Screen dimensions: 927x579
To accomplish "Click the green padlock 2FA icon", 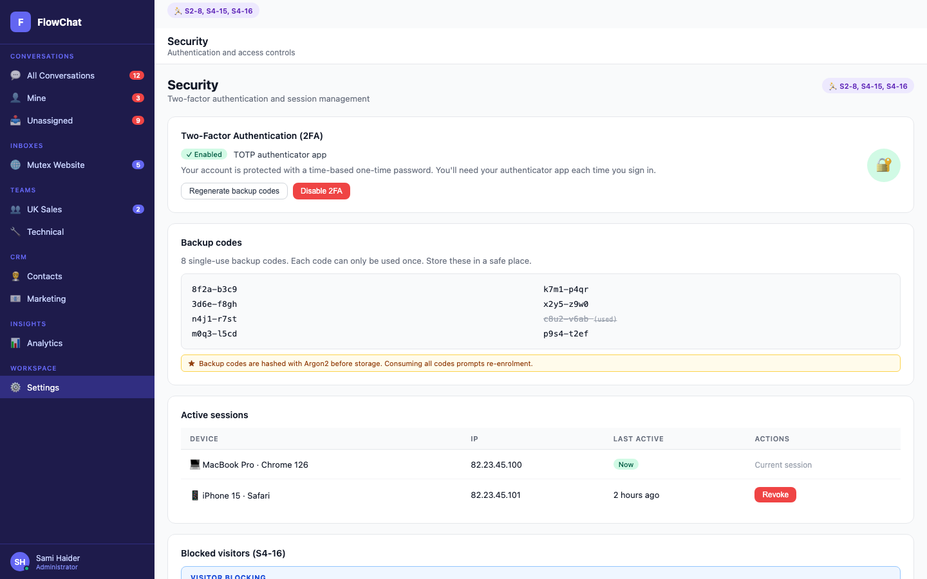I will 883,165.
